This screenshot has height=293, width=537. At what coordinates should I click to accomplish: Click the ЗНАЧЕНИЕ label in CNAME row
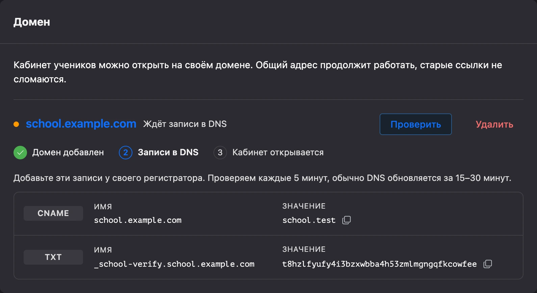tap(304, 206)
